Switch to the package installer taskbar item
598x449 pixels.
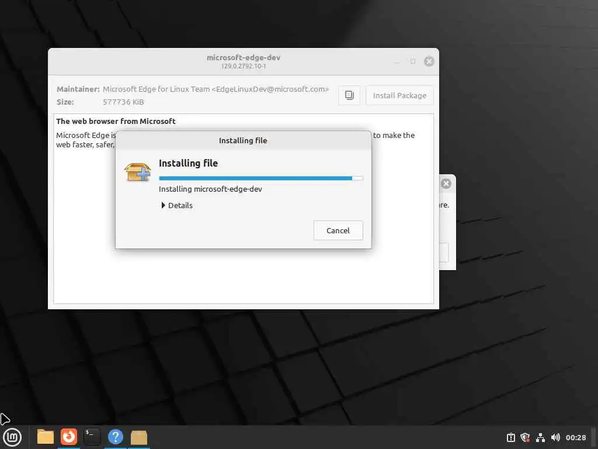click(x=139, y=437)
